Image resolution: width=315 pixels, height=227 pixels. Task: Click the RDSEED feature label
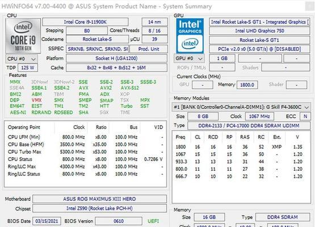(x=63, y=112)
